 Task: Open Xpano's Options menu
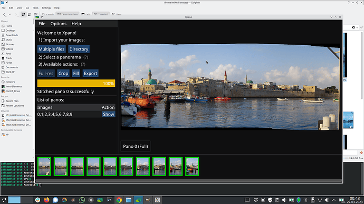pyautogui.click(x=58, y=24)
